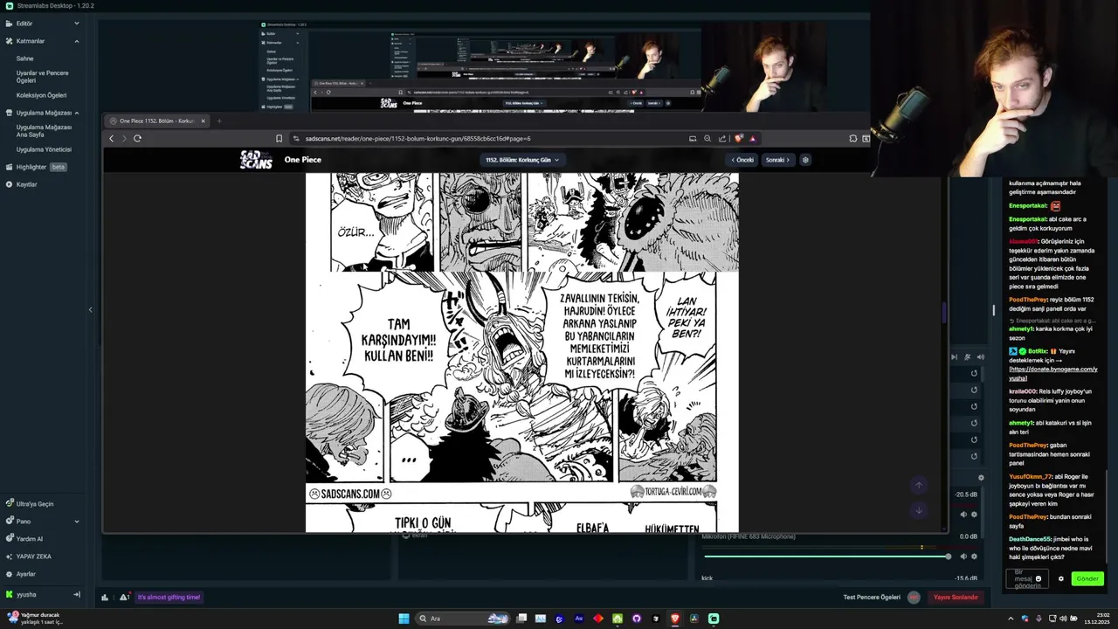This screenshot has width=1118, height=629.
Task: Open the Windows Start menu
Action: (x=404, y=619)
